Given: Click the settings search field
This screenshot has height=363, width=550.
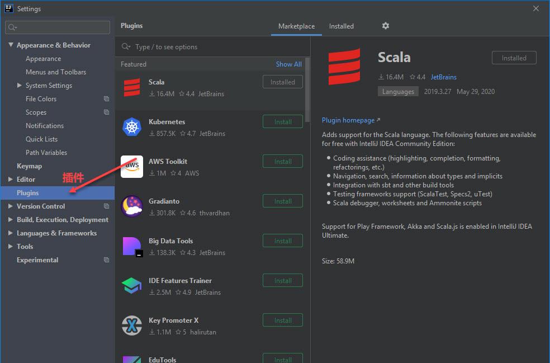Looking at the screenshot, I should coord(58,27).
